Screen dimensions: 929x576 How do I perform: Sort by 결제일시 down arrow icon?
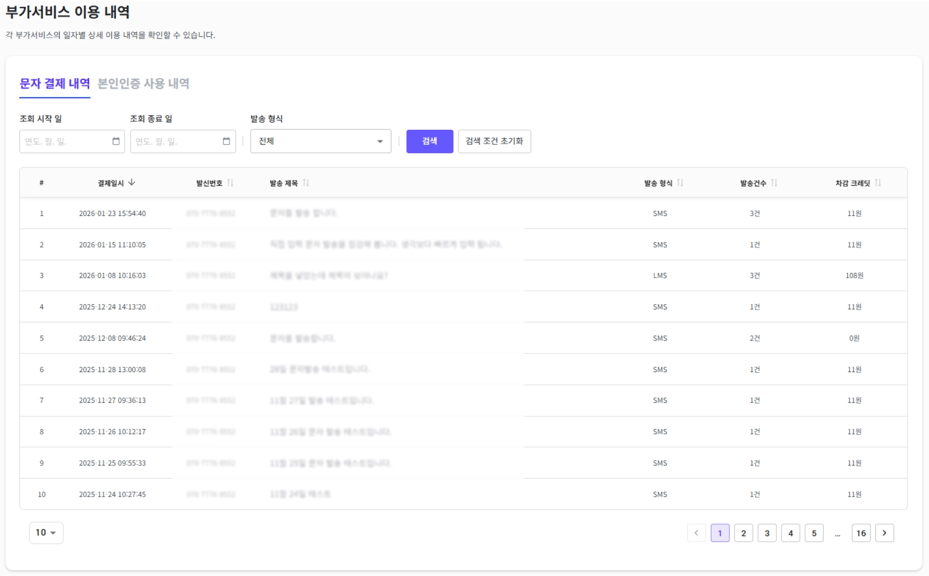click(x=132, y=183)
